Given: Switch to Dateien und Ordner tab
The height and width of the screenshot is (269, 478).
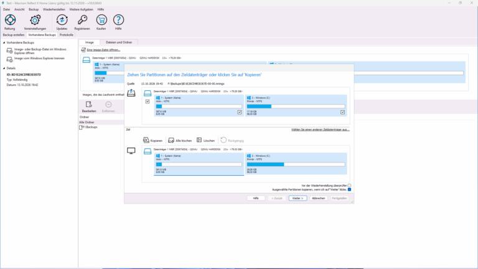Looking at the screenshot, I should pyautogui.click(x=119, y=42).
